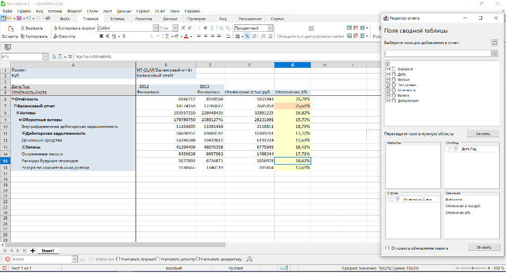Click the decrease font size icon
Screen dimensions: 506x273
pyautogui.click(x=190, y=28)
